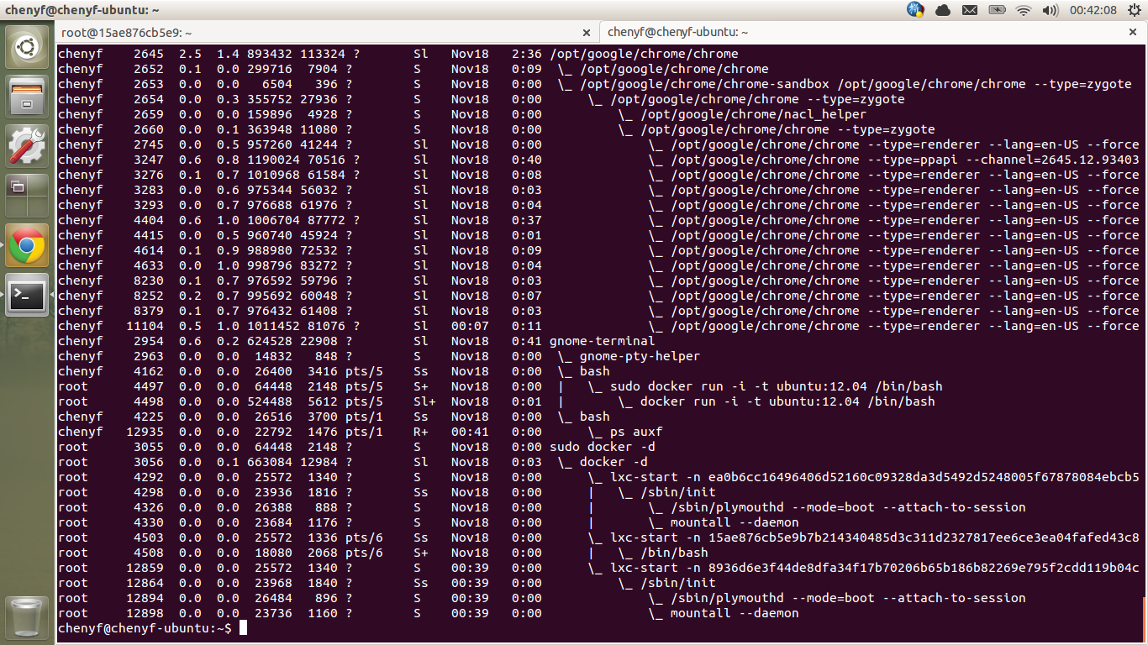
Task: Open the input method indicator in top panel
Action: (x=916, y=10)
